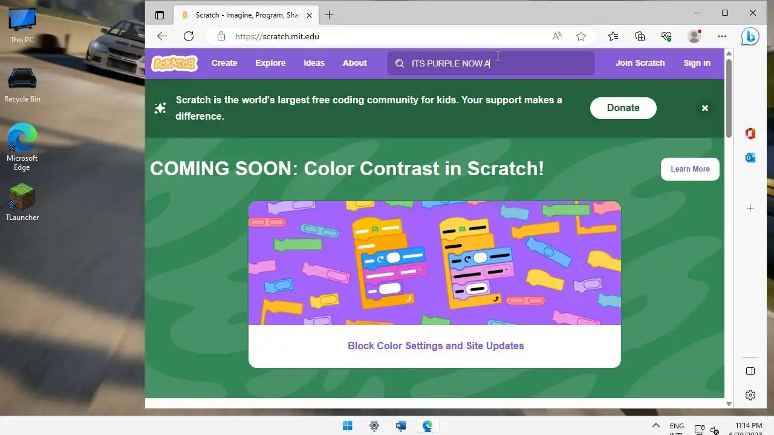Click scrollbar down arrow
The width and height of the screenshot is (774, 435).
point(729,404)
